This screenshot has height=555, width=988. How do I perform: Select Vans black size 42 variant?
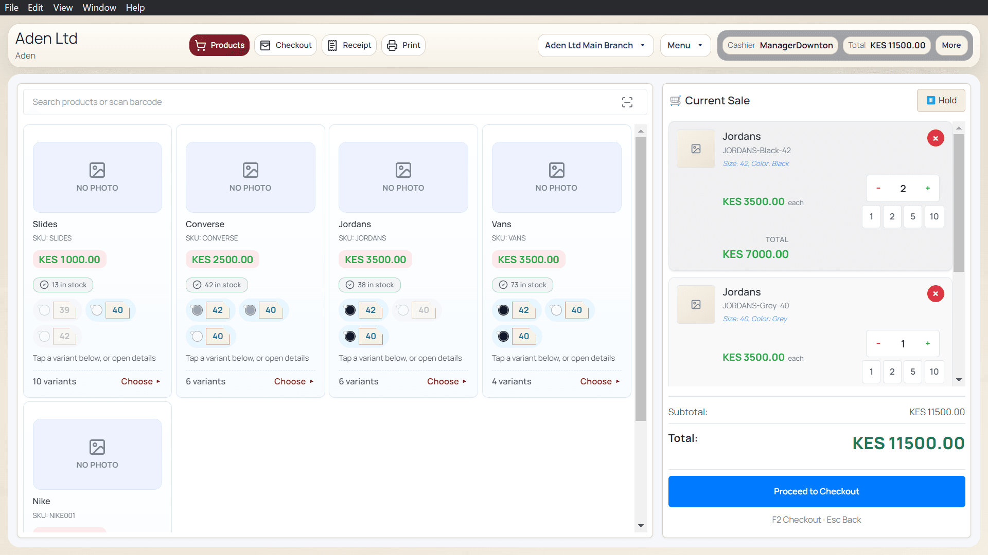coord(517,310)
